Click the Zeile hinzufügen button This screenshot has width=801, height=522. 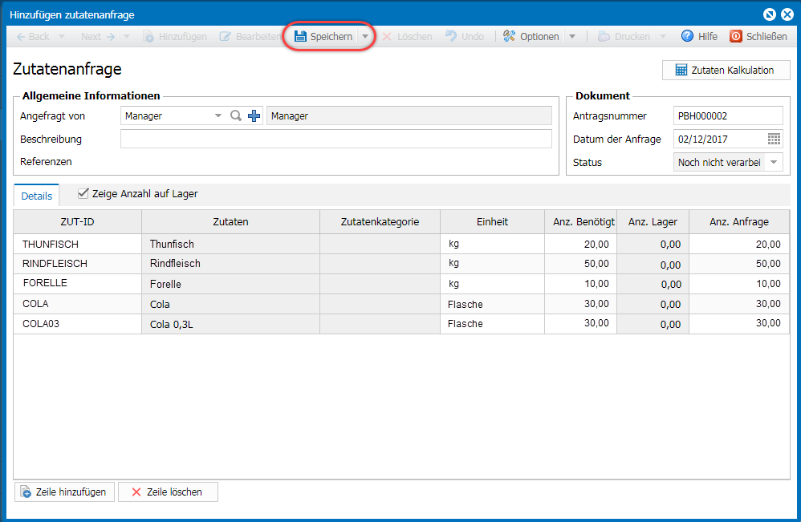pyautogui.click(x=64, y=492)
